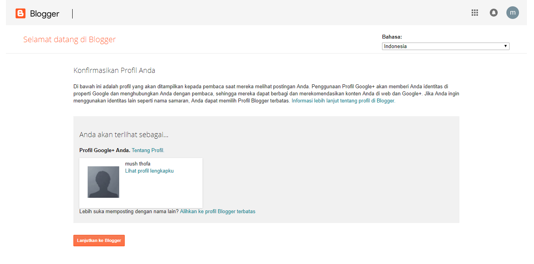Click the 'Lanjutkan ke Blogger' button
The image size is (534, 264).
[x=99, y=240]
